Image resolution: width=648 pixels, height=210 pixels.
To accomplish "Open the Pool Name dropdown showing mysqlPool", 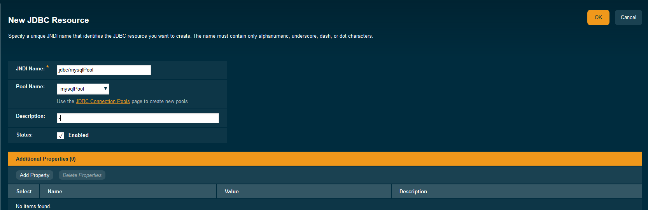I will tap(83, 89).
